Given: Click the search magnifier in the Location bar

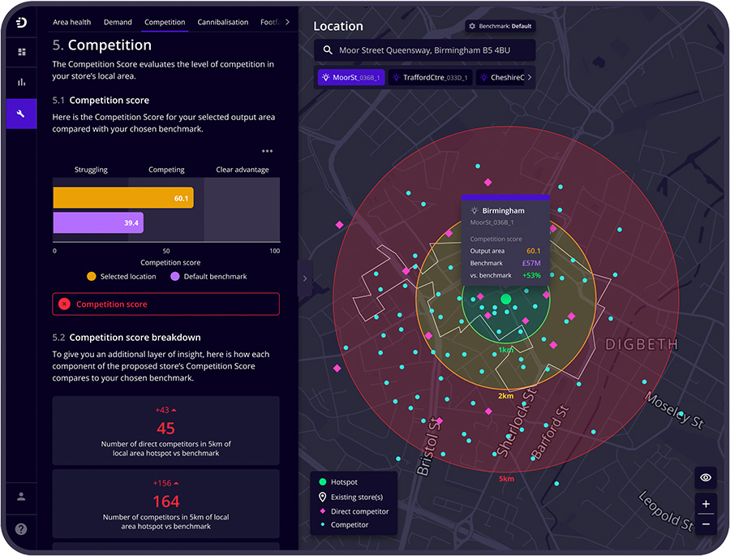Looking at the screenshot, I should tap(328, 50).
